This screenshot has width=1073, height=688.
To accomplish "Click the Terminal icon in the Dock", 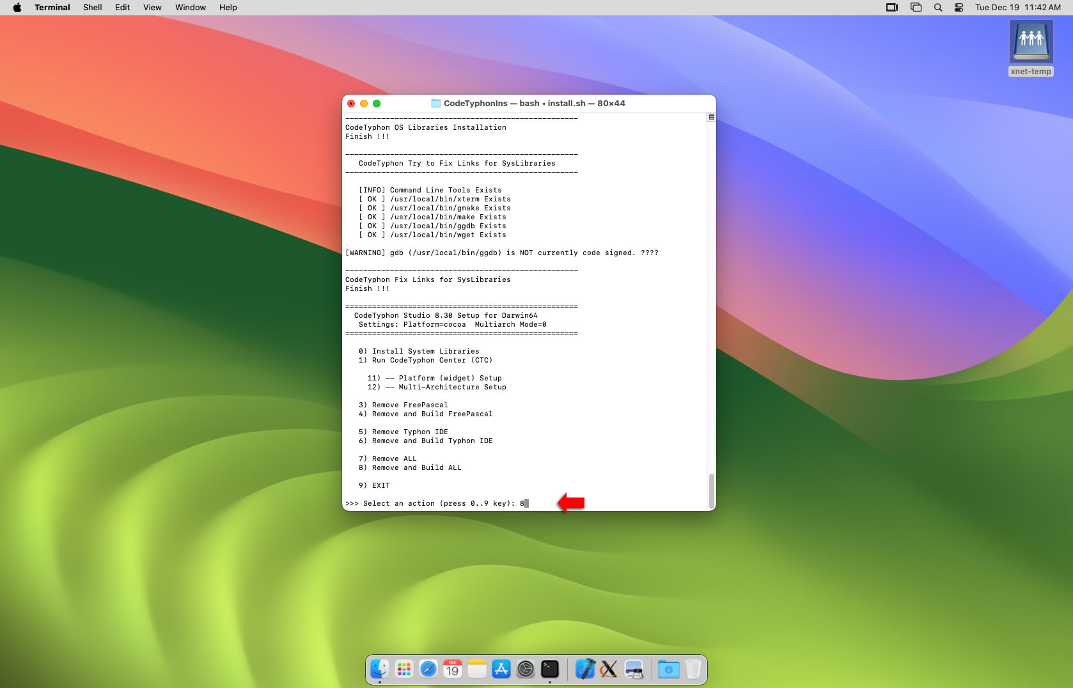I will point(550,669).
